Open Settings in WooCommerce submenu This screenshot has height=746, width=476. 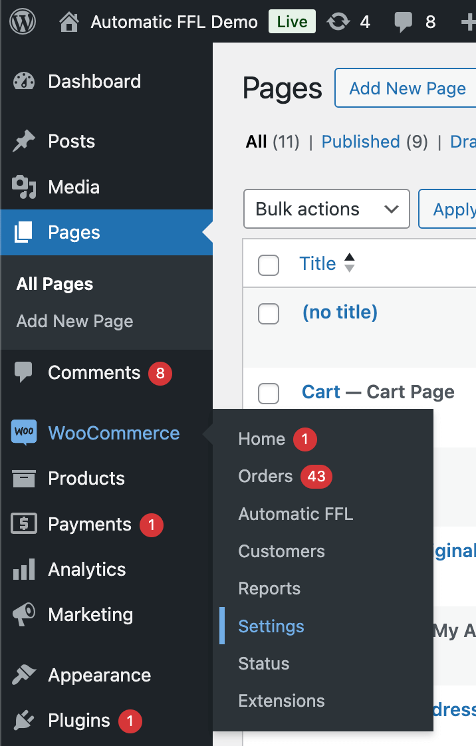(271, 626)
